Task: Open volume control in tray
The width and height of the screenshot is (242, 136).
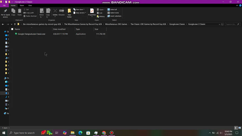Action: pyautogui.click(x=221, y=133)
